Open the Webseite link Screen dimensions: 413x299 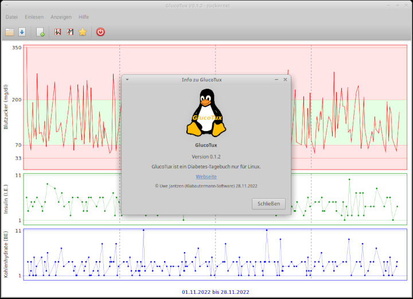coord(206,177)
